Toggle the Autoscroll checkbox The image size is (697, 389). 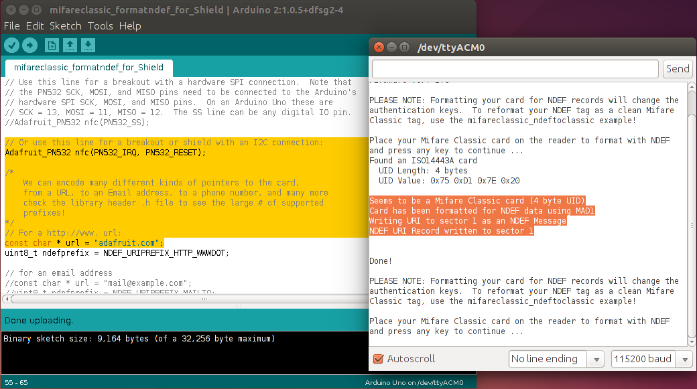[x=379, y=358]
